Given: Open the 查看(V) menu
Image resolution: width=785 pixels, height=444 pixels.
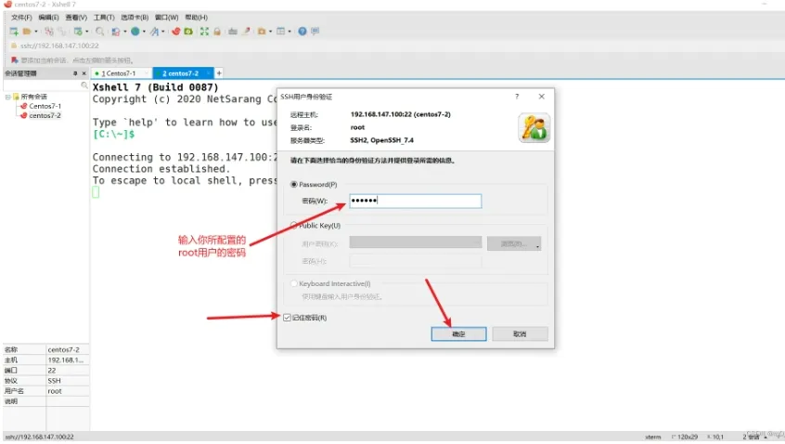Looking at the screenshot, I should (76, 18).
